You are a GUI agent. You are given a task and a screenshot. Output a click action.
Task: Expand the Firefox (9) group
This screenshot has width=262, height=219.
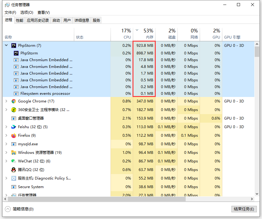coord(6,135)
